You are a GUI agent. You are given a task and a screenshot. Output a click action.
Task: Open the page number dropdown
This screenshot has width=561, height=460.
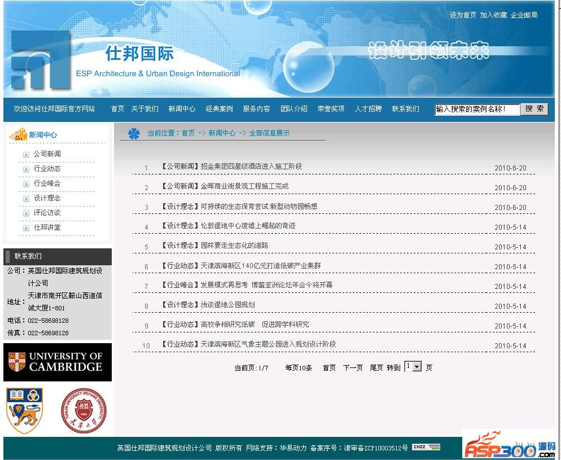point(417,367)
